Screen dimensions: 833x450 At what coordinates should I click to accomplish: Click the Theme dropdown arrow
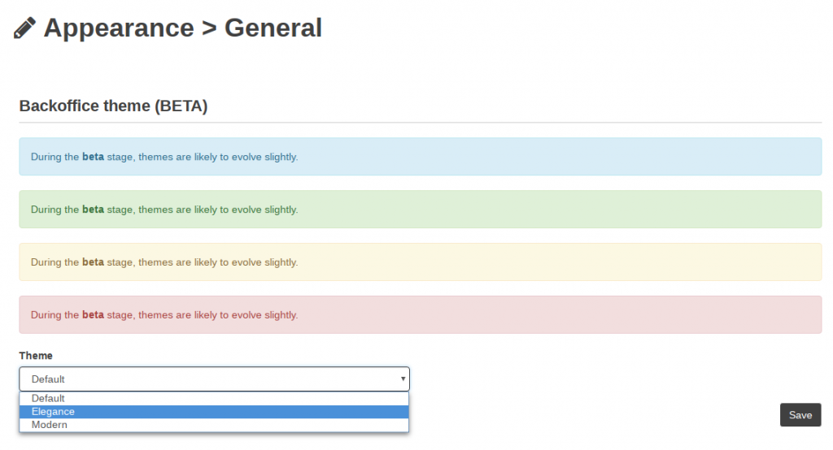pyautogui.click(x=403, y=379)
